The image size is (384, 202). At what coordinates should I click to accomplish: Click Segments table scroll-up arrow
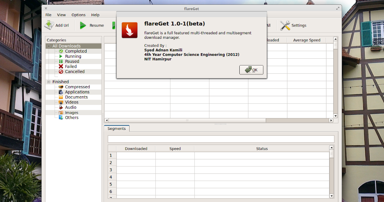point(332,147)
